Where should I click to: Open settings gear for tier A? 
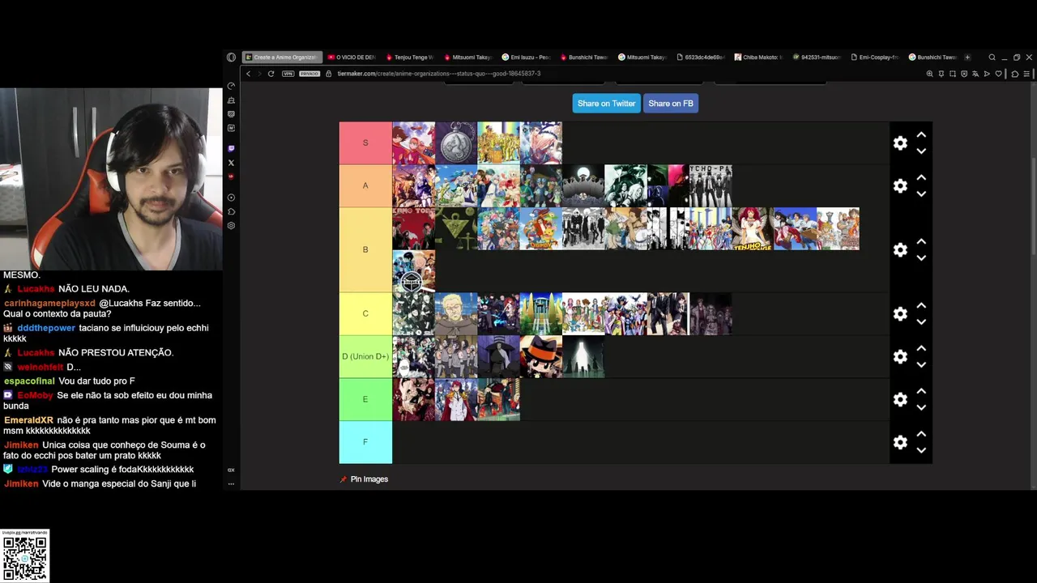point(900,185)
